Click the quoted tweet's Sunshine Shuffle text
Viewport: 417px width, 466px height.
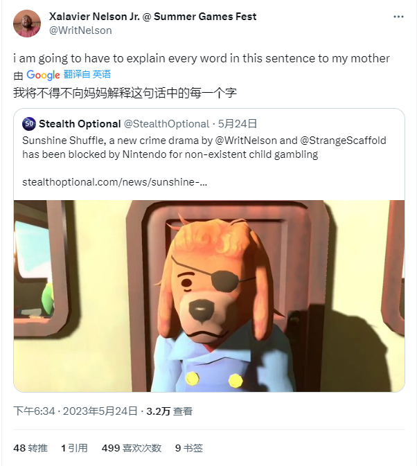point(204,147)
